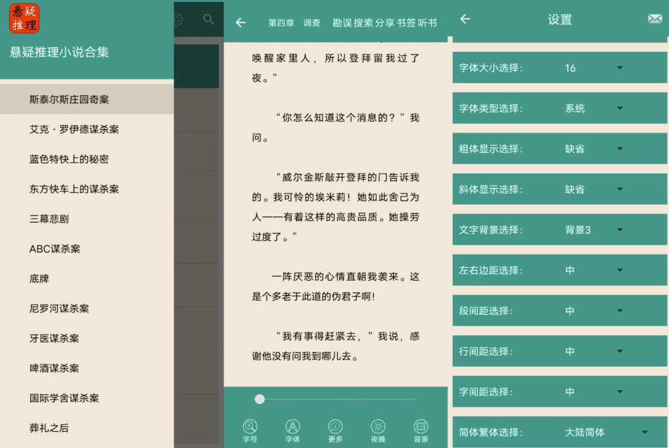
Task: Open the 背景 background icon
Action: click(x=421, y=430)
